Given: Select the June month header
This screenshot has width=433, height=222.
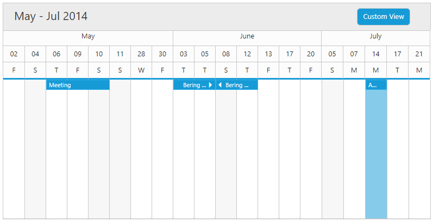Looking at the screenshot, I should 247,37.
